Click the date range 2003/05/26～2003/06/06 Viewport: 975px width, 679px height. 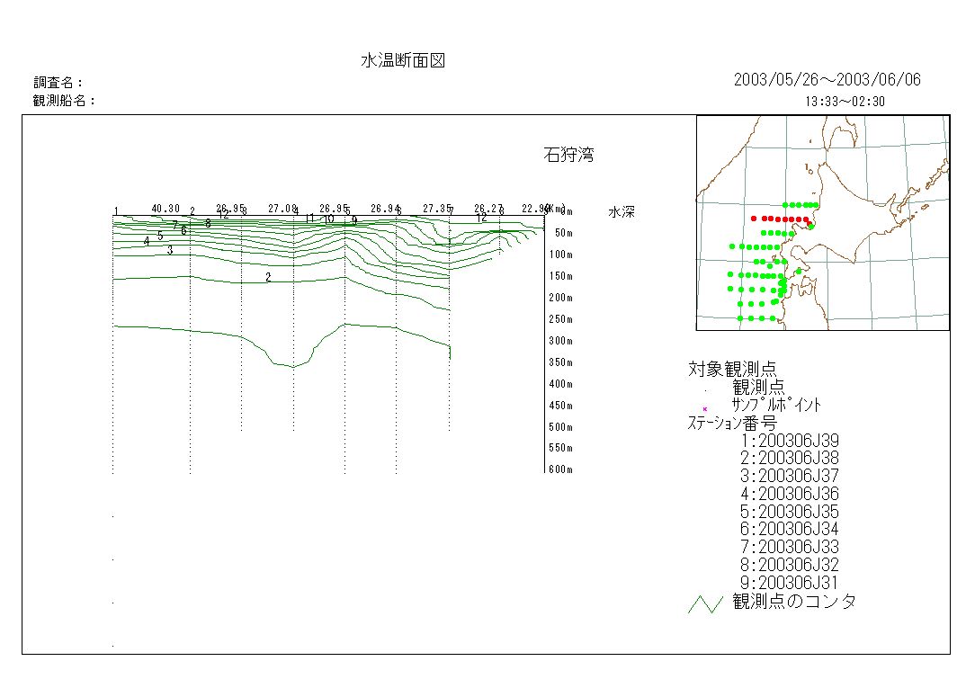827,80
